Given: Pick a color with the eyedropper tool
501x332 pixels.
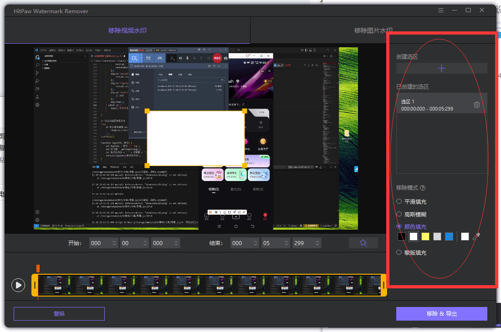Looking at the screenshot, I should click(476, 236).
